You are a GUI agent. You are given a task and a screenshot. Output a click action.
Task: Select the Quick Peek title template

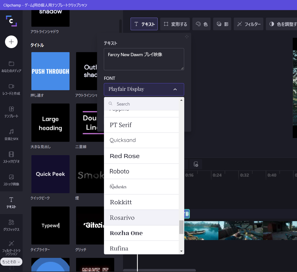[50, 174]
